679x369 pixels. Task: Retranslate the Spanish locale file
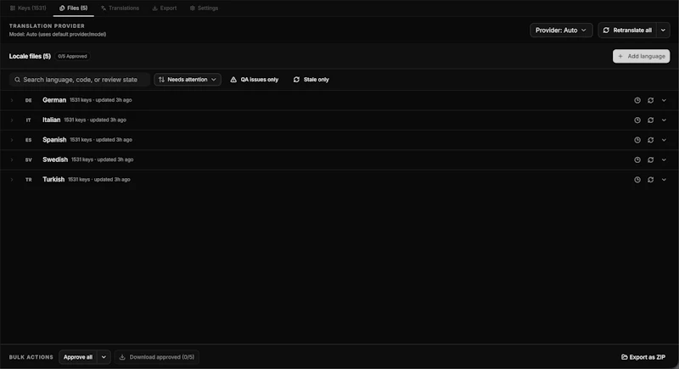tap(650, 140)
